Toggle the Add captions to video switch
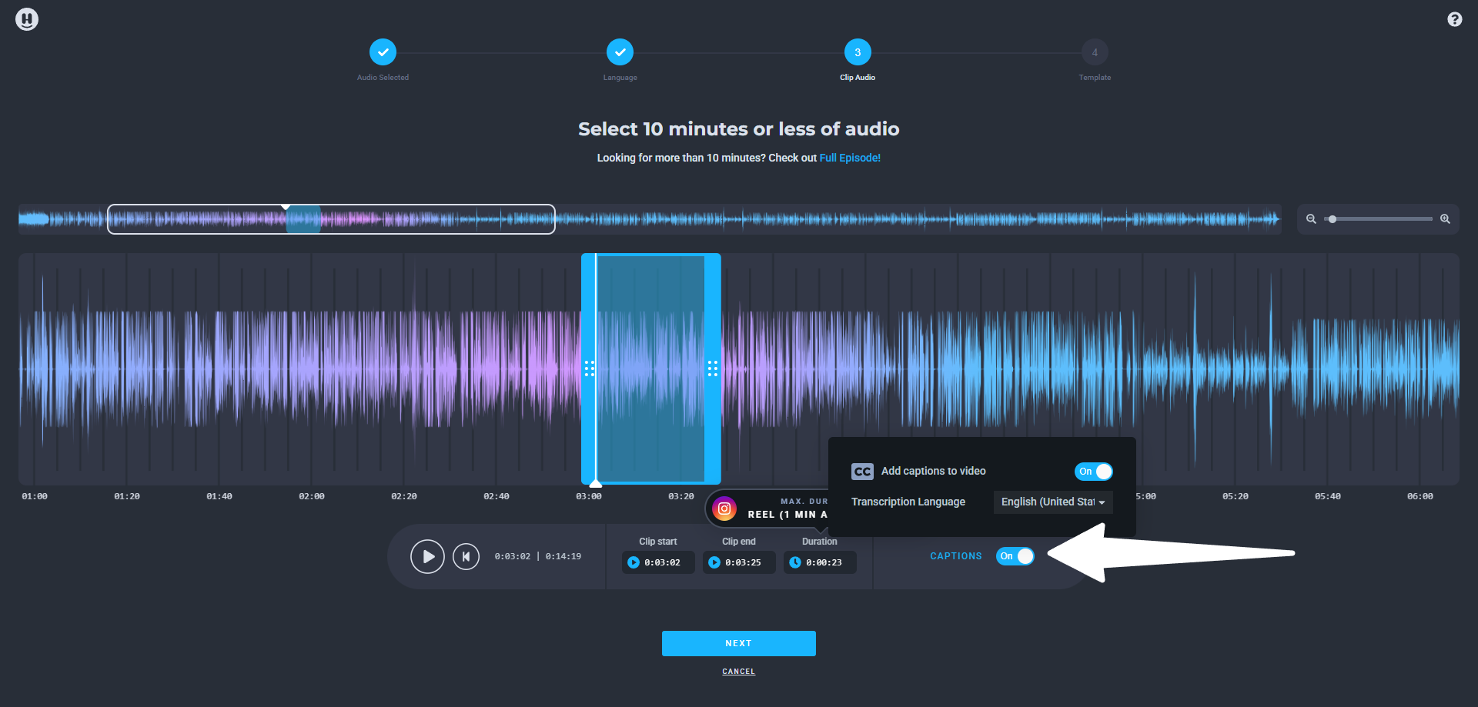This screenshot has width=1478, height=707. [1093, 472]
